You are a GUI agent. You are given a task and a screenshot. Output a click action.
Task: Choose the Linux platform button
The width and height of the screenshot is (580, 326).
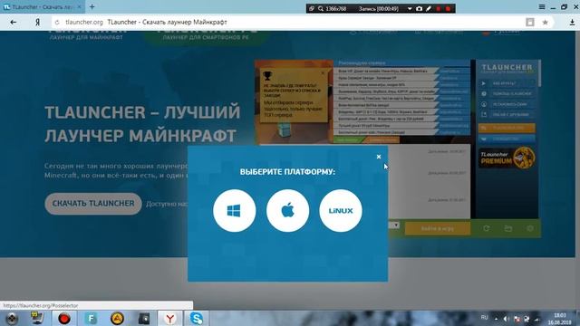tap(341, 211)
